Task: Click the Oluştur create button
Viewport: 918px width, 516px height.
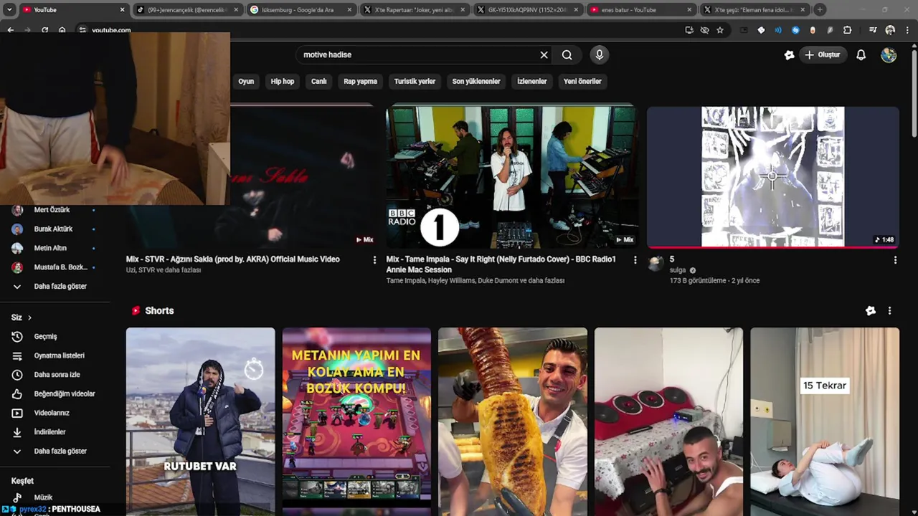Action: (x=823, y=54)
